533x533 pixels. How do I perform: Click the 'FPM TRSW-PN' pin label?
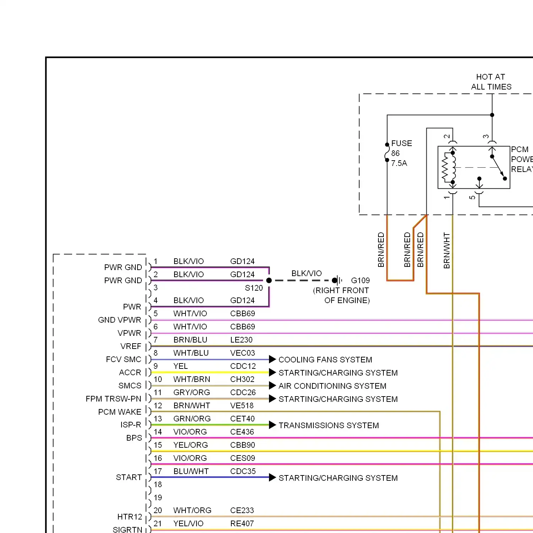tap(113, 399)
